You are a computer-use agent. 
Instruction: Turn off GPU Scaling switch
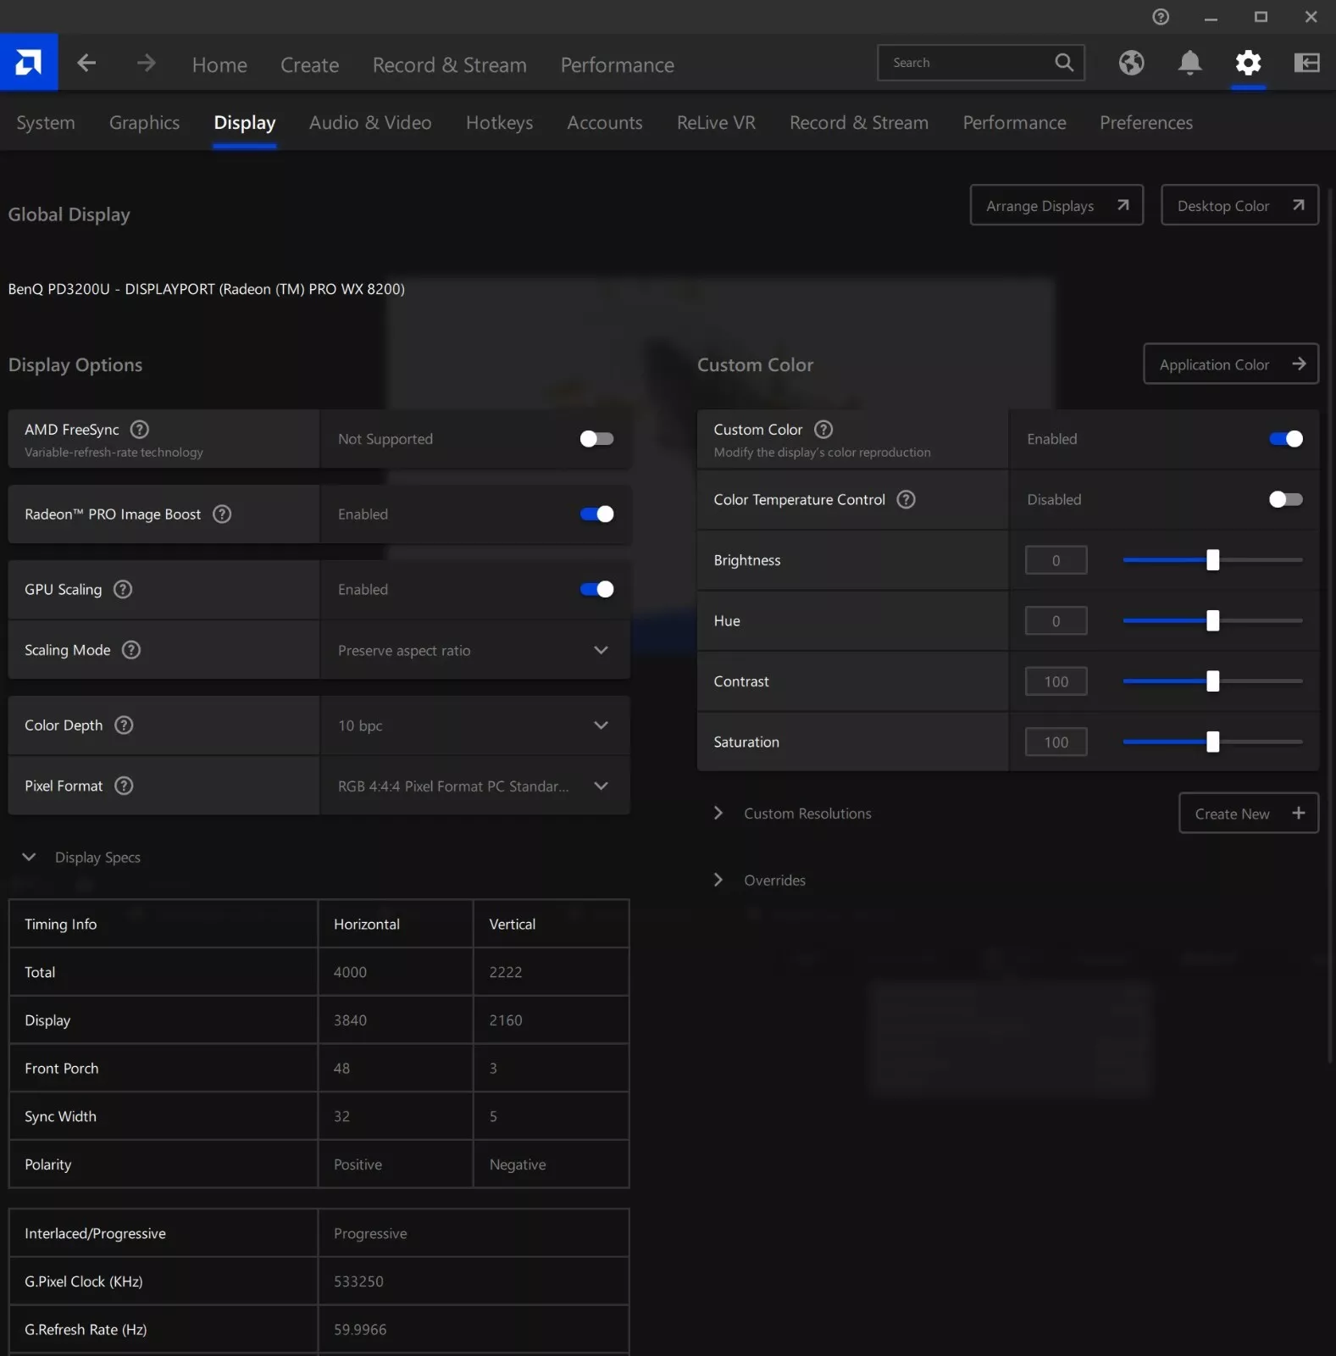[x=596, y=589]
